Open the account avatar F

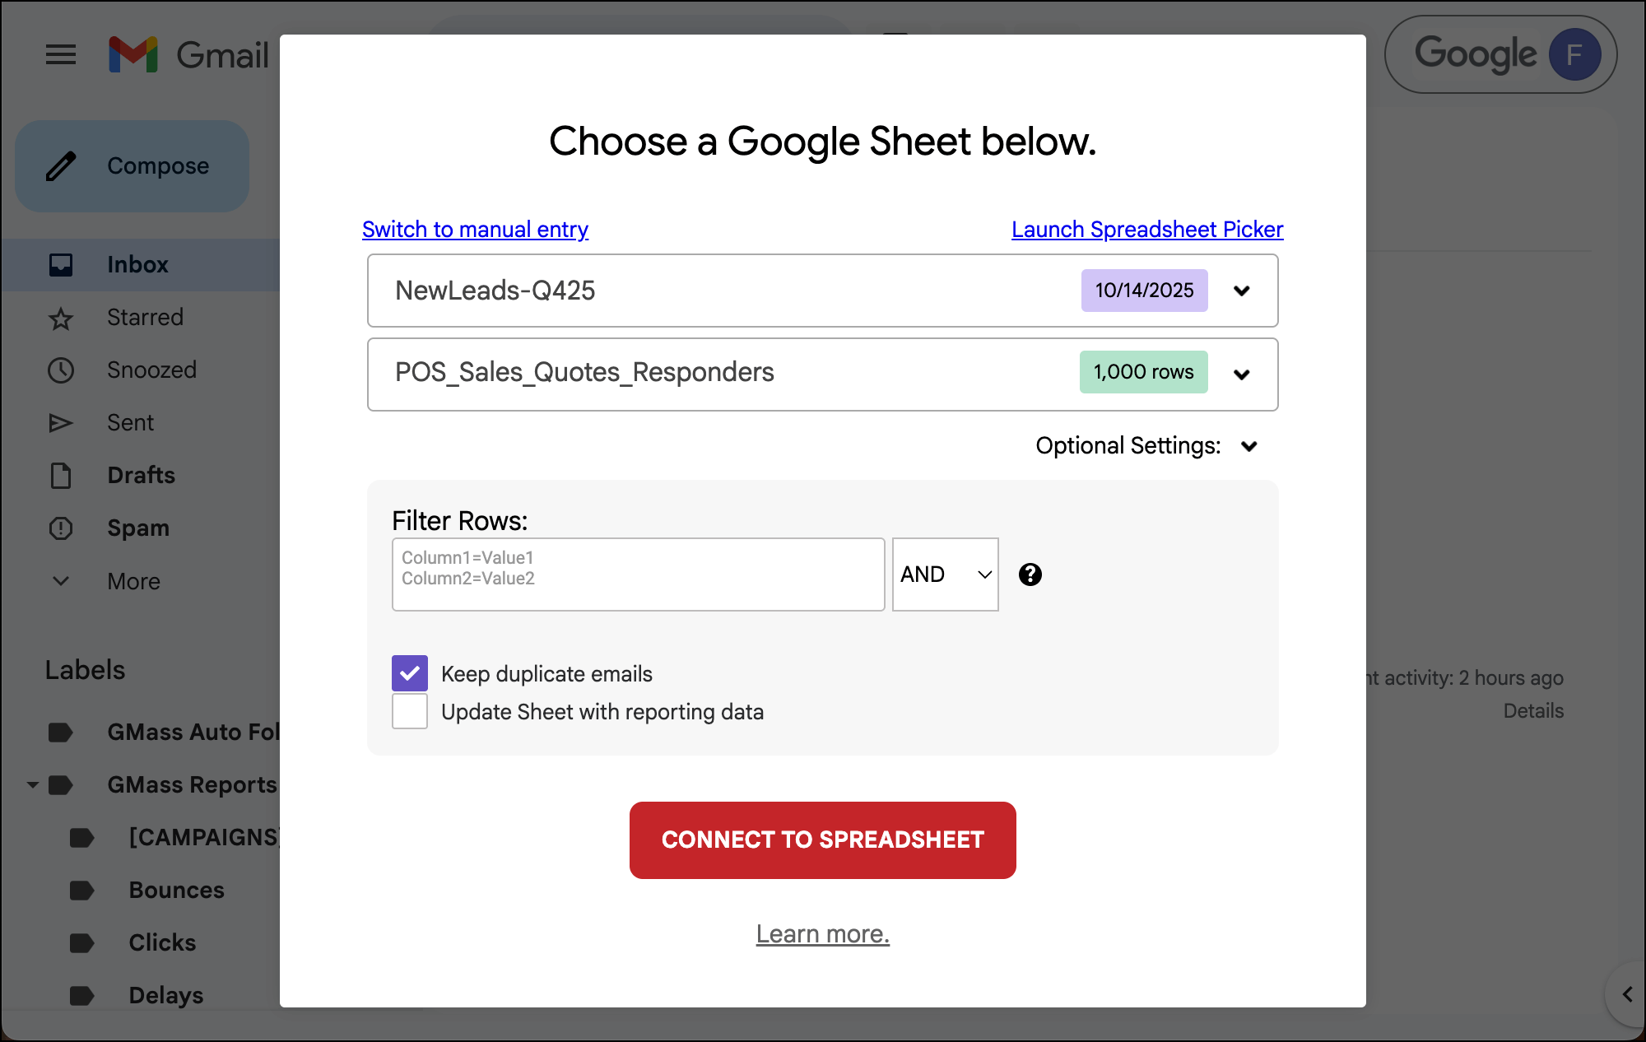point(1574,55)
